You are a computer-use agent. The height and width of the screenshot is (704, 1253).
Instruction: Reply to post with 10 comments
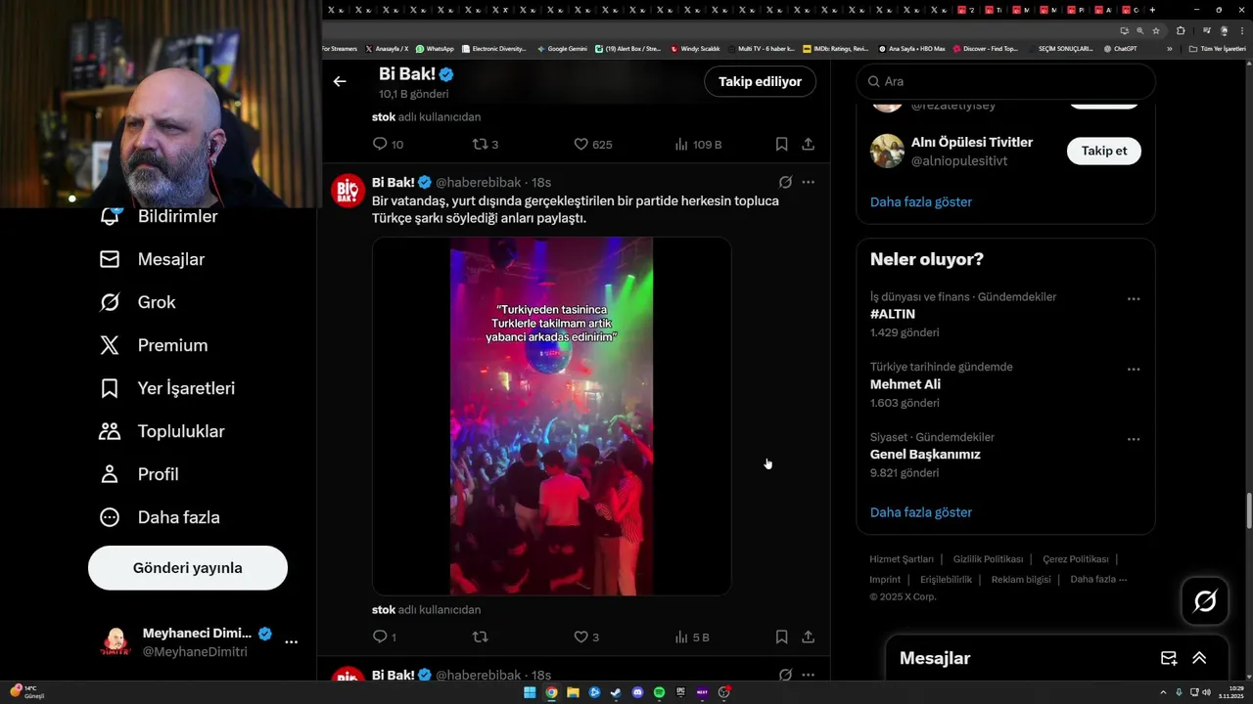(389, 144)
